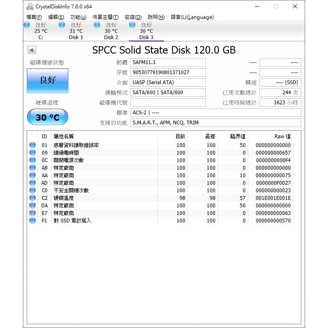Click the 30 °C temperature button
Viewport: 328px width, 328px height.
click(48, 117)
